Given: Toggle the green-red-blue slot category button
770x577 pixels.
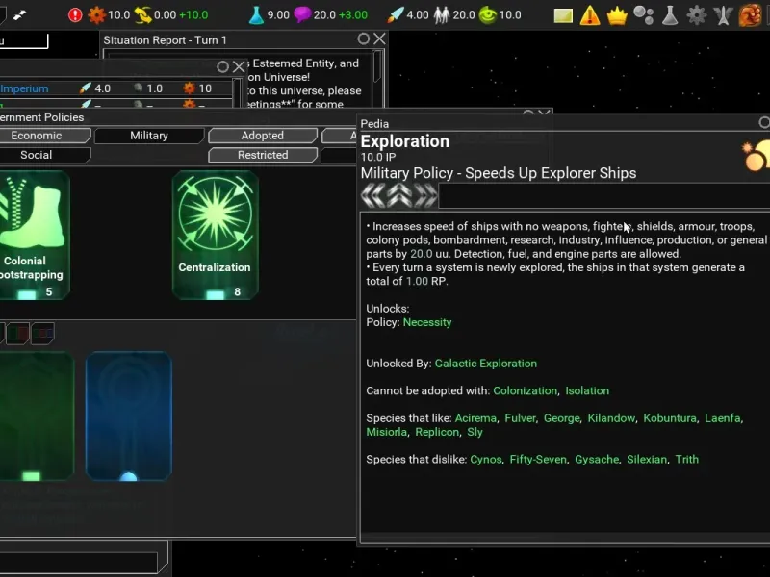Looking at the screenshot, I should tap(42, 333).
